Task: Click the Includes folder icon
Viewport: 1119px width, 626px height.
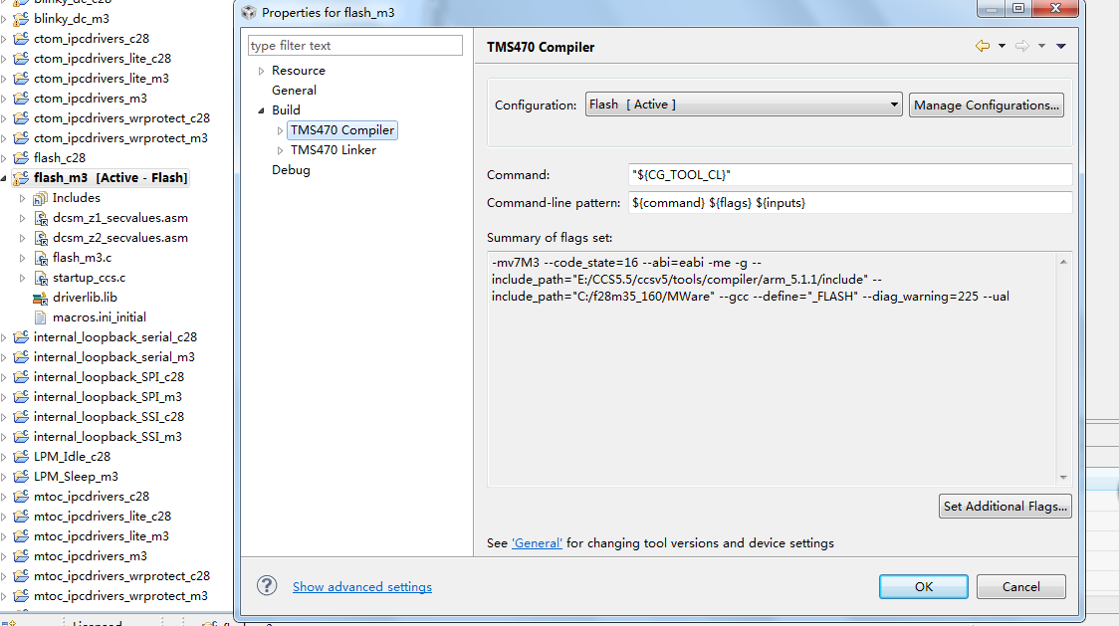Action: tap(41, 198)
